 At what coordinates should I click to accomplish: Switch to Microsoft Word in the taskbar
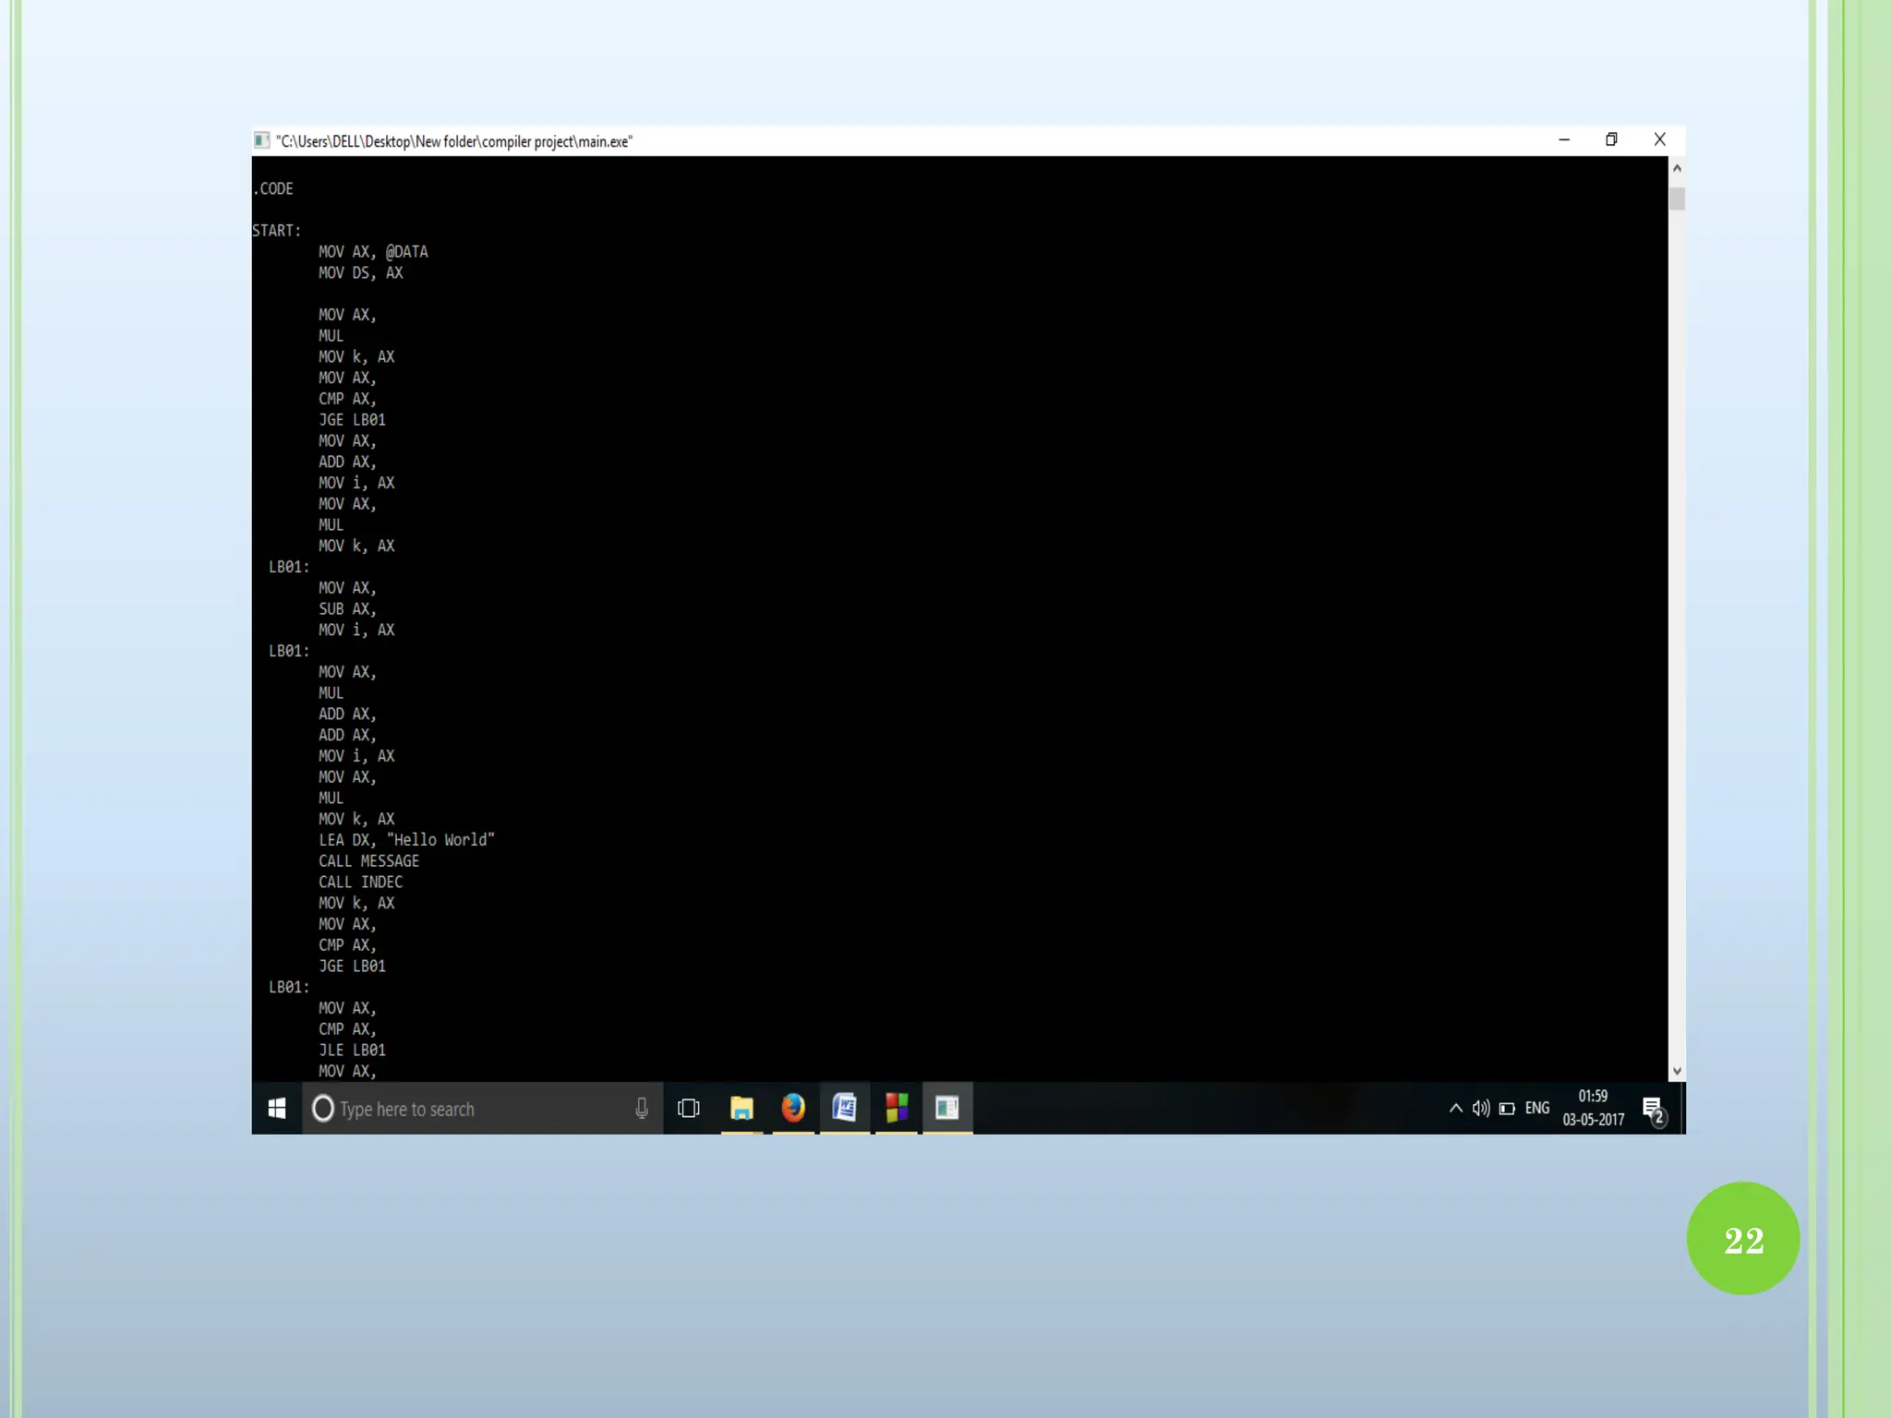click(845, 1108)
